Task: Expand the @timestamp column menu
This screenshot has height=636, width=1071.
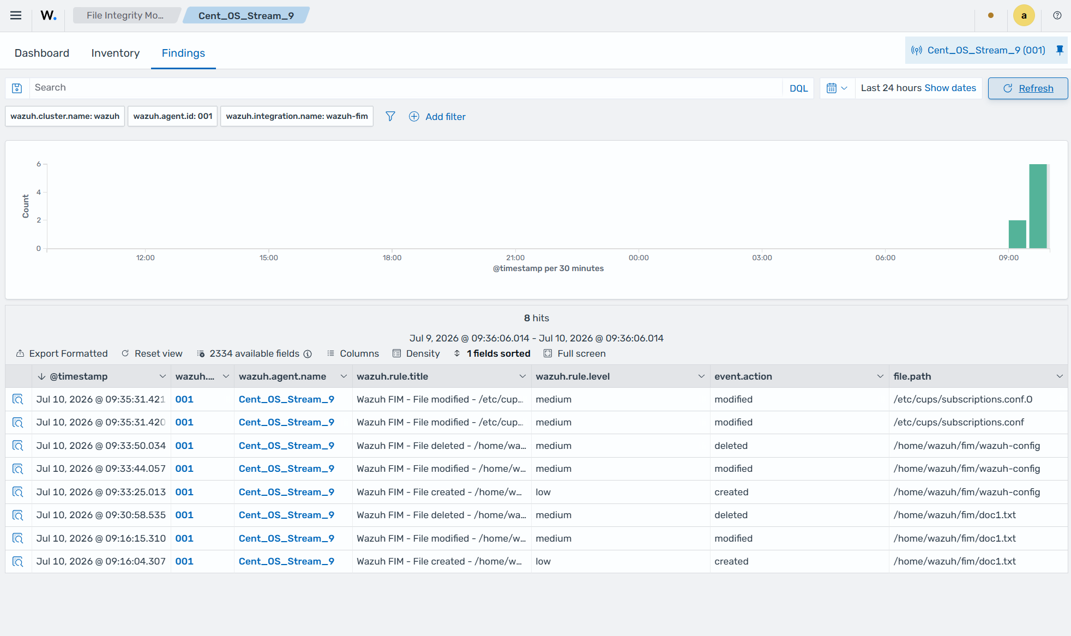Action: coord(163,376)
